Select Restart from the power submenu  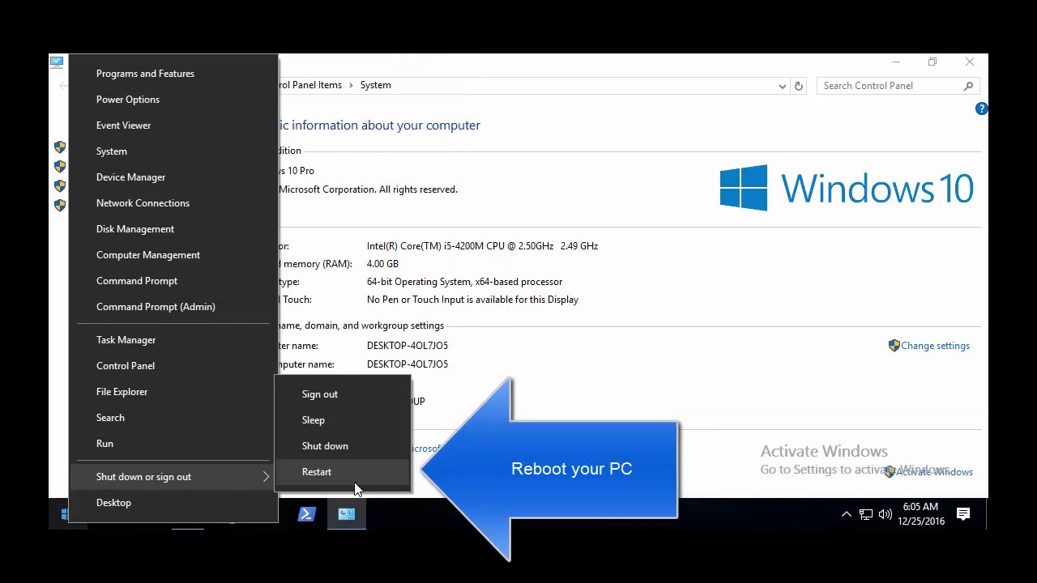pos(316,471)
